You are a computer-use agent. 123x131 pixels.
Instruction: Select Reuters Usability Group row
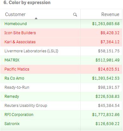point(61,106)
